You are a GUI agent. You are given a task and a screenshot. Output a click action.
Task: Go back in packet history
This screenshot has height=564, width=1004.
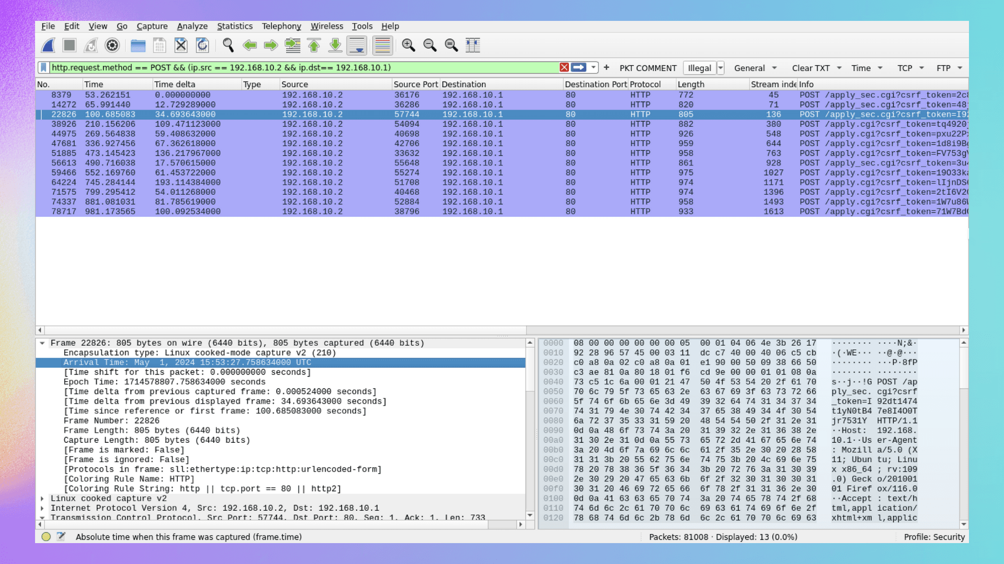tap(249, 45)
